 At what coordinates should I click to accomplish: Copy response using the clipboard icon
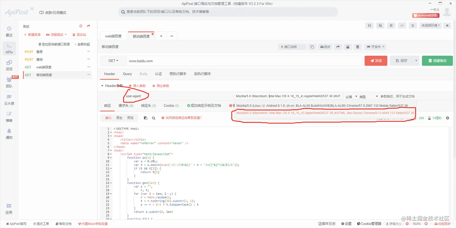coord(146,118)
